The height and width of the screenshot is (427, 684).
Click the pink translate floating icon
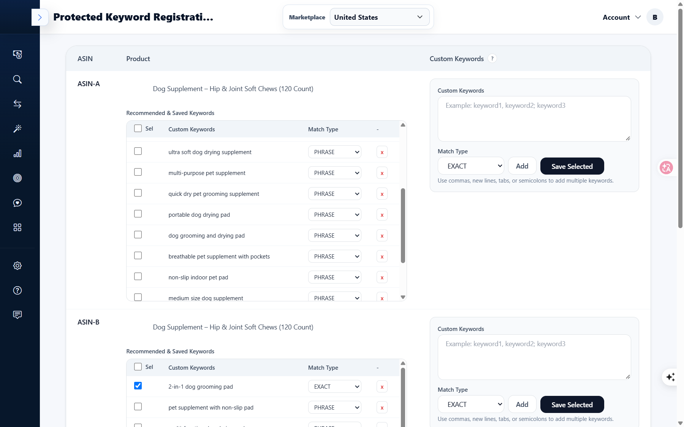coord(666,167)
